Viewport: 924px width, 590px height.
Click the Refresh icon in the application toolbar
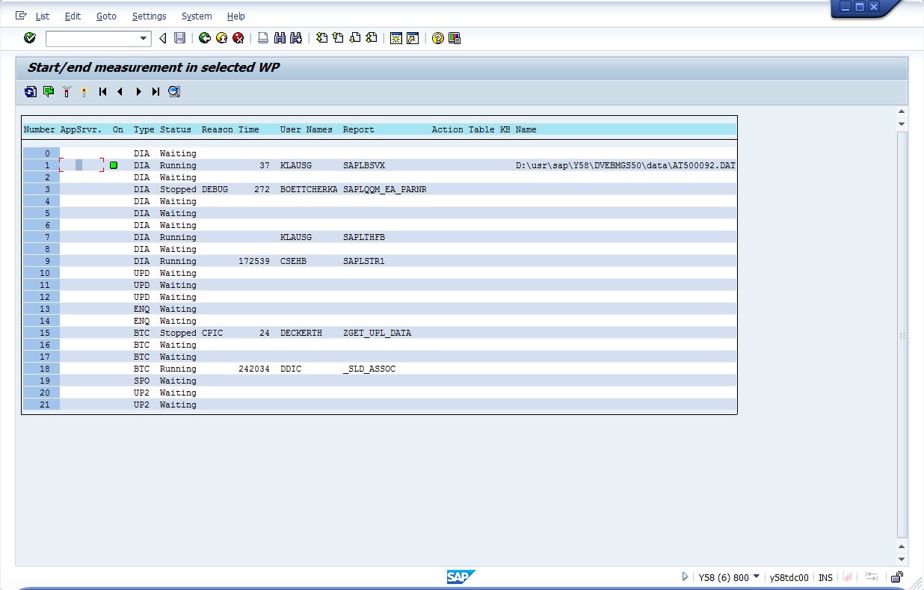click(x=31, y=92)
